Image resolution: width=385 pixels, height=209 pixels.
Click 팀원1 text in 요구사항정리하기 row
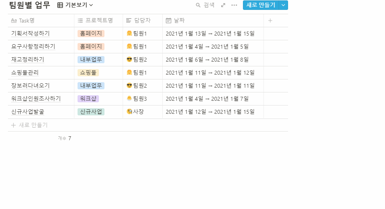pyautogui.click(x=140, y=46)
